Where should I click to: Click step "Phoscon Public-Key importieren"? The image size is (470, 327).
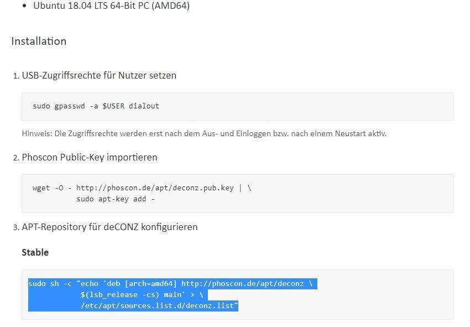pyautogui.click(x=90, y=158)
